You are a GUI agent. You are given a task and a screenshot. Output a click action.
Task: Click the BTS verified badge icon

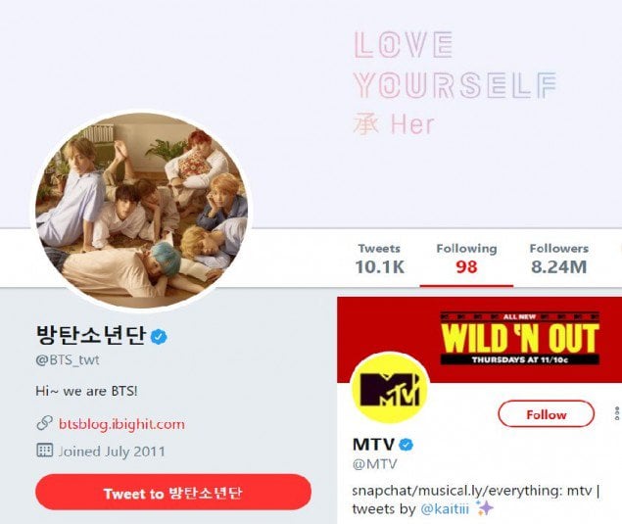click(159, 337)
